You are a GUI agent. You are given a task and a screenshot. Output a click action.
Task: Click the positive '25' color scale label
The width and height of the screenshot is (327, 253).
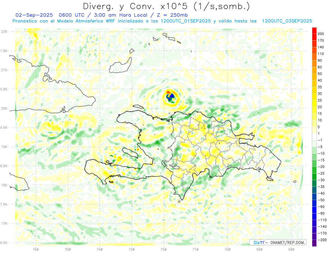tap(320, 100)
